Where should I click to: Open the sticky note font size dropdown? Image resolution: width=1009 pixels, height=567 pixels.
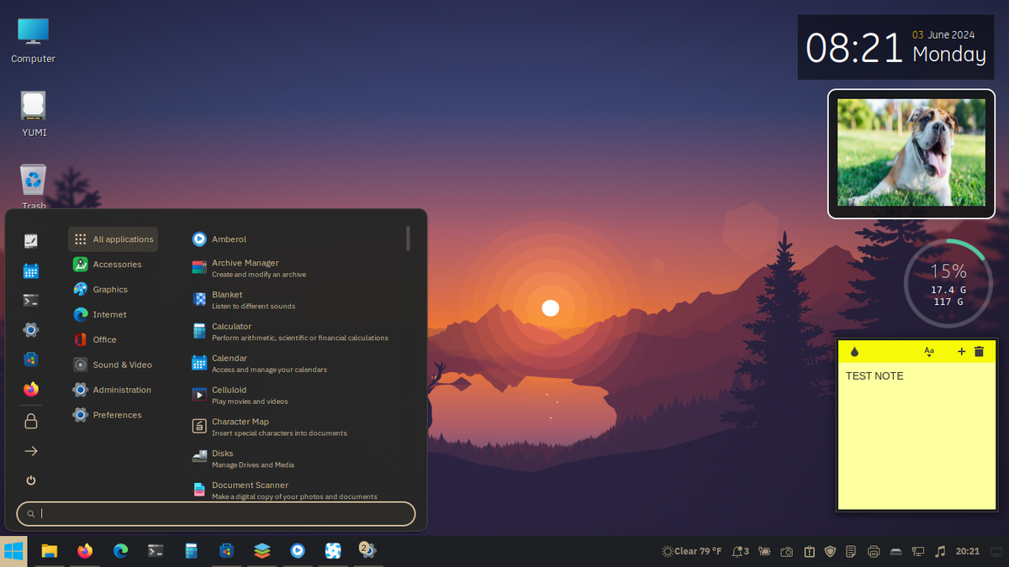929,352
